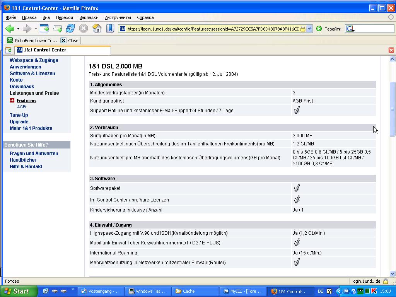Click the value 1,2 Ct./MB
This screenshot has height=297, width=396.
(303, 144)
